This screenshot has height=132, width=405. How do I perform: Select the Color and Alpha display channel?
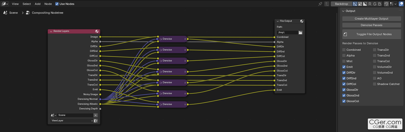point(355,4)
